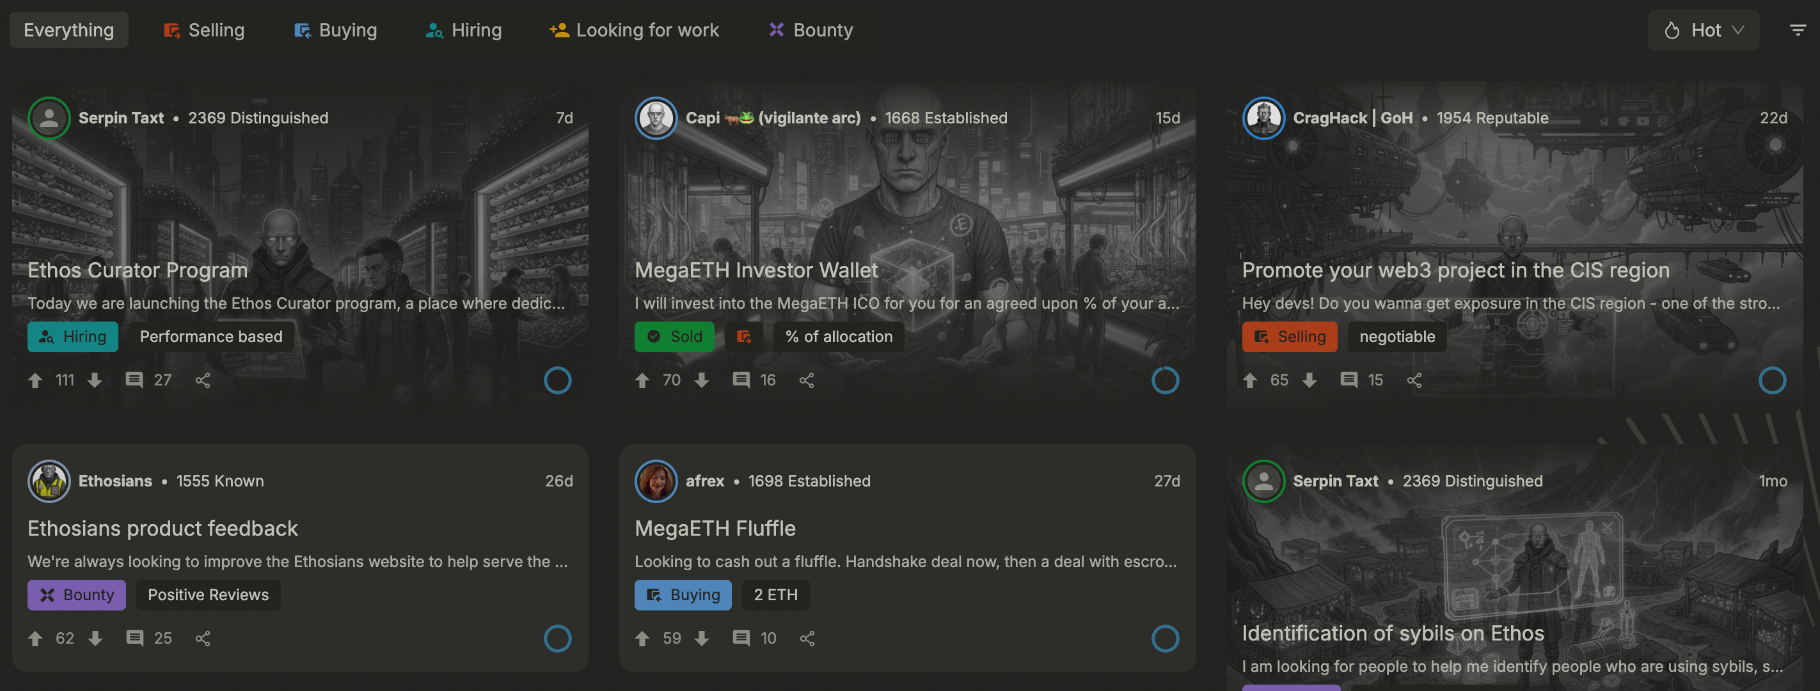Image resolution: width=1820 pixels, height=691 pixels.
Task: Share the MegaETH Fluffle listing
Action: click(807, 638)
